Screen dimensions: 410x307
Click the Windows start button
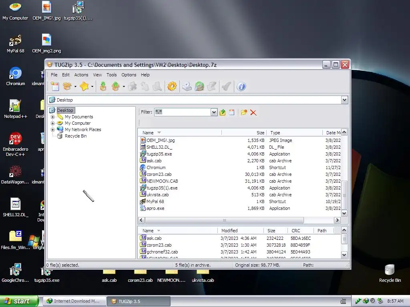(x=19, y=301)
